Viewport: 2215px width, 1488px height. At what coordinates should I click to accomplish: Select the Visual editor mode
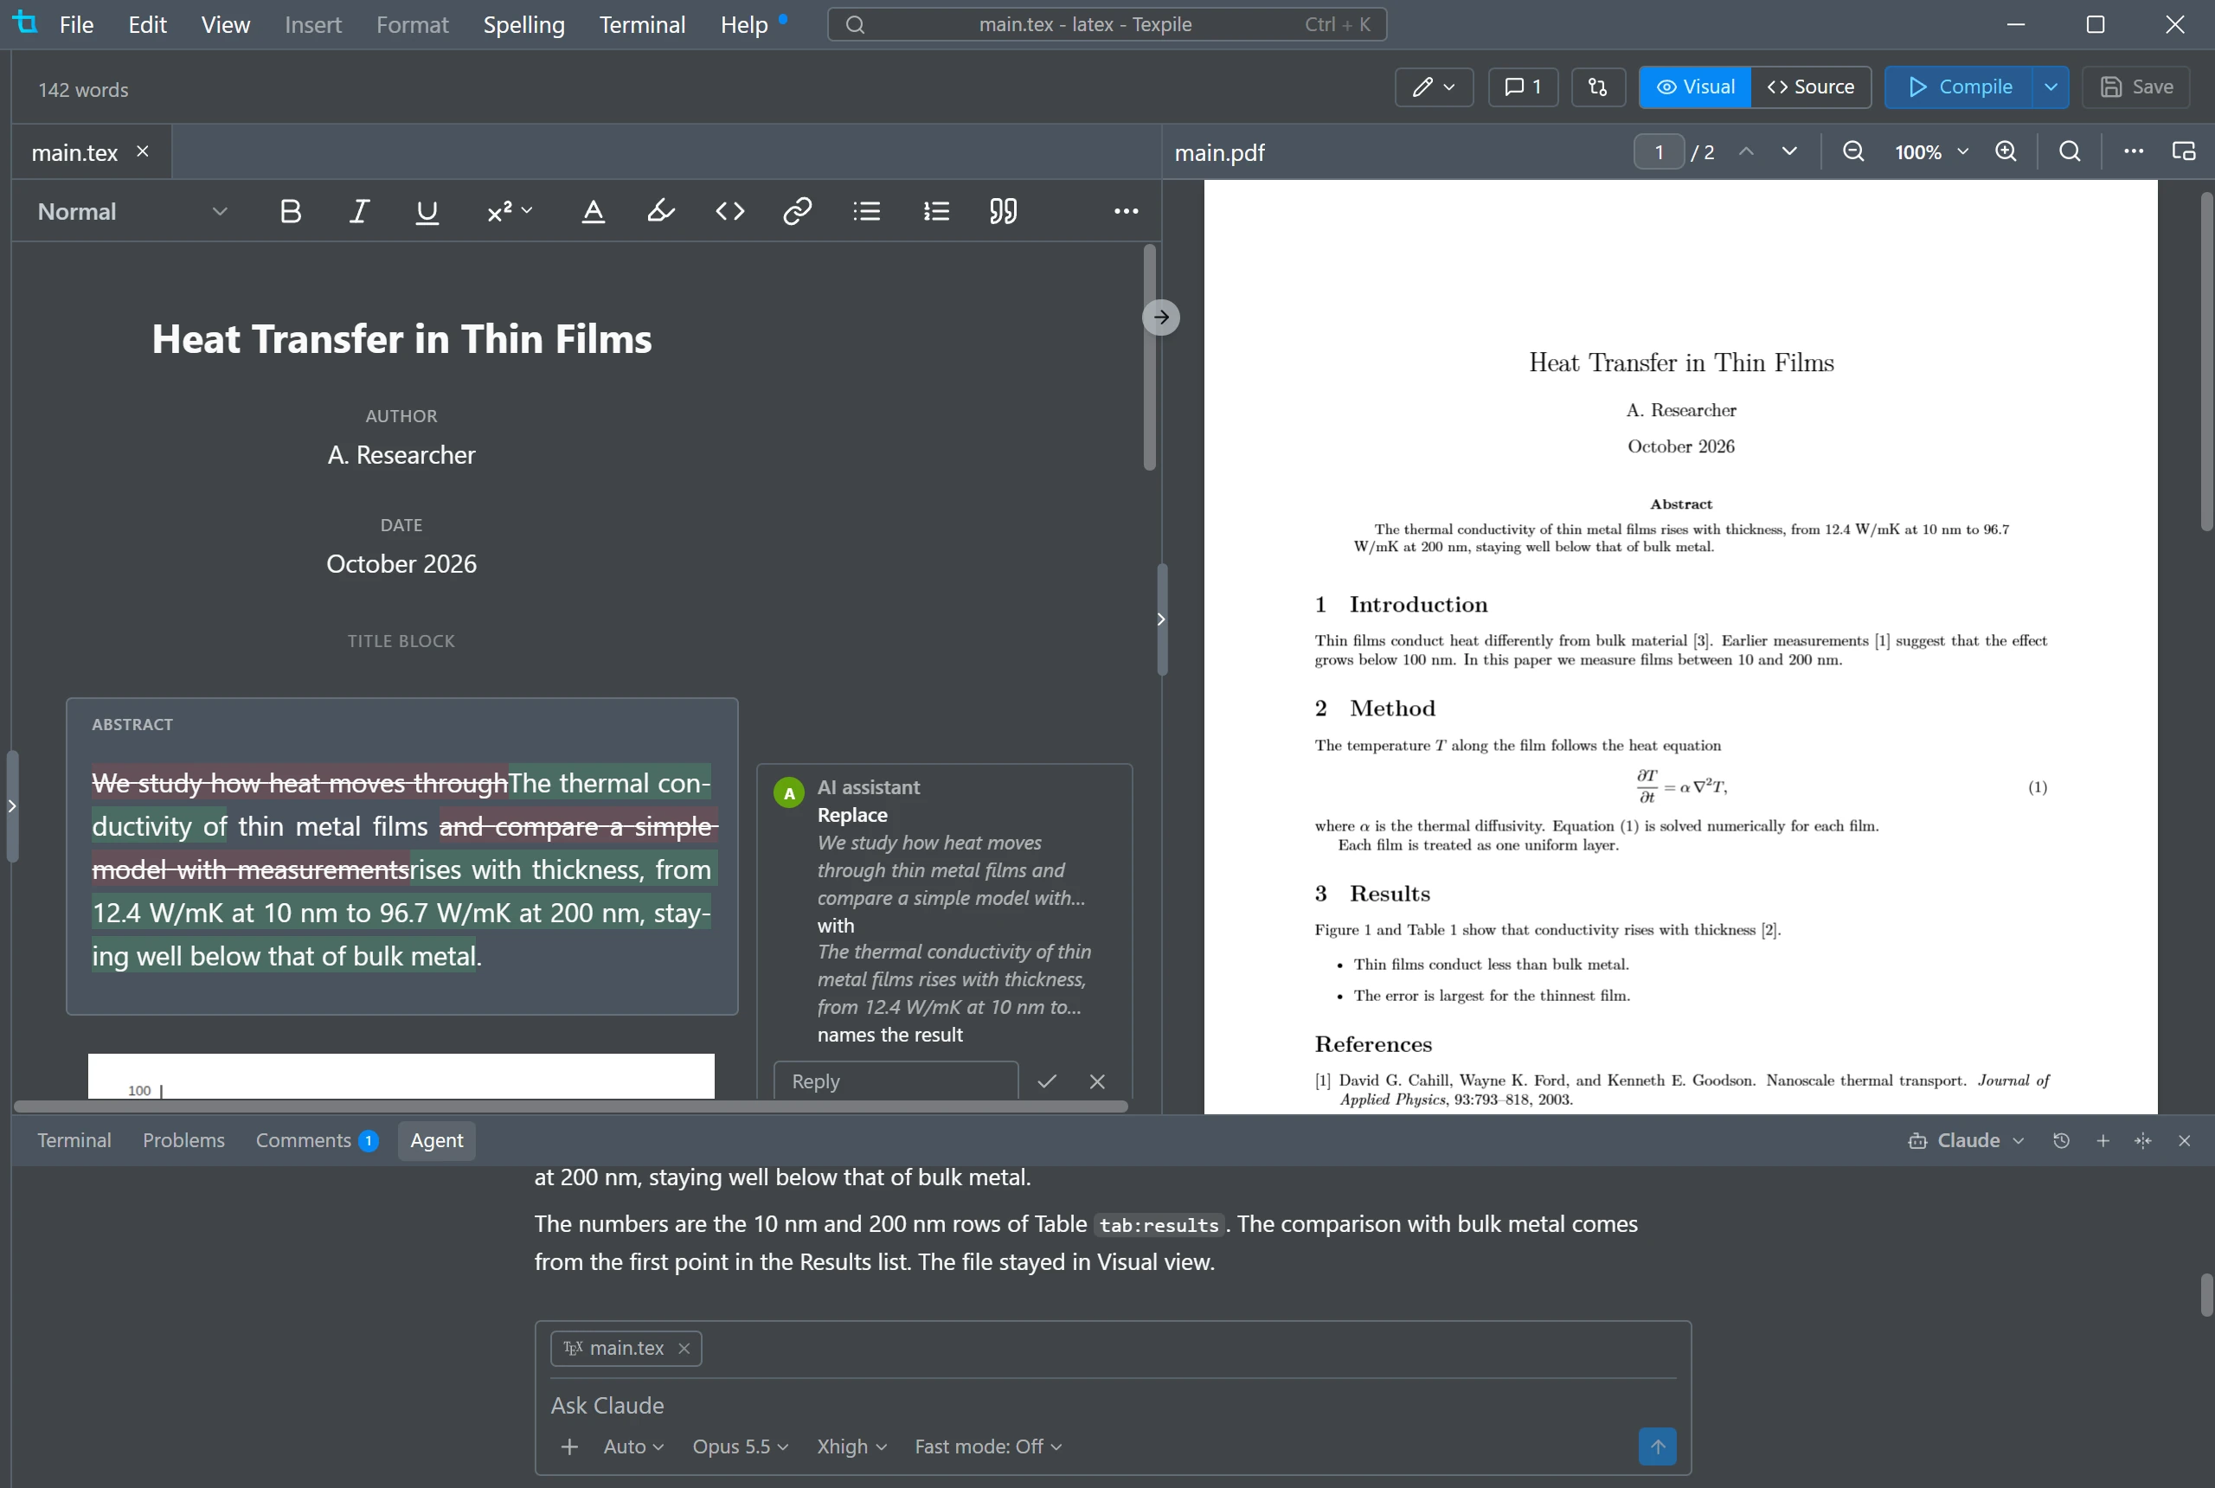pyautogui.click(x=1695, y=87)
